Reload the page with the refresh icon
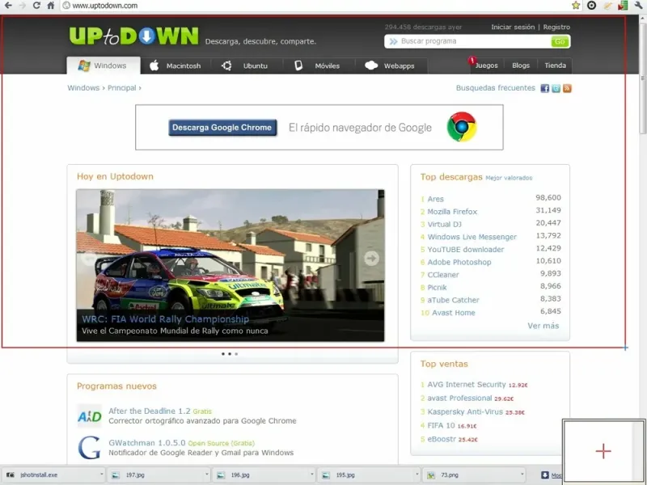This screenshot has height=485, width=647. point(36,6)
